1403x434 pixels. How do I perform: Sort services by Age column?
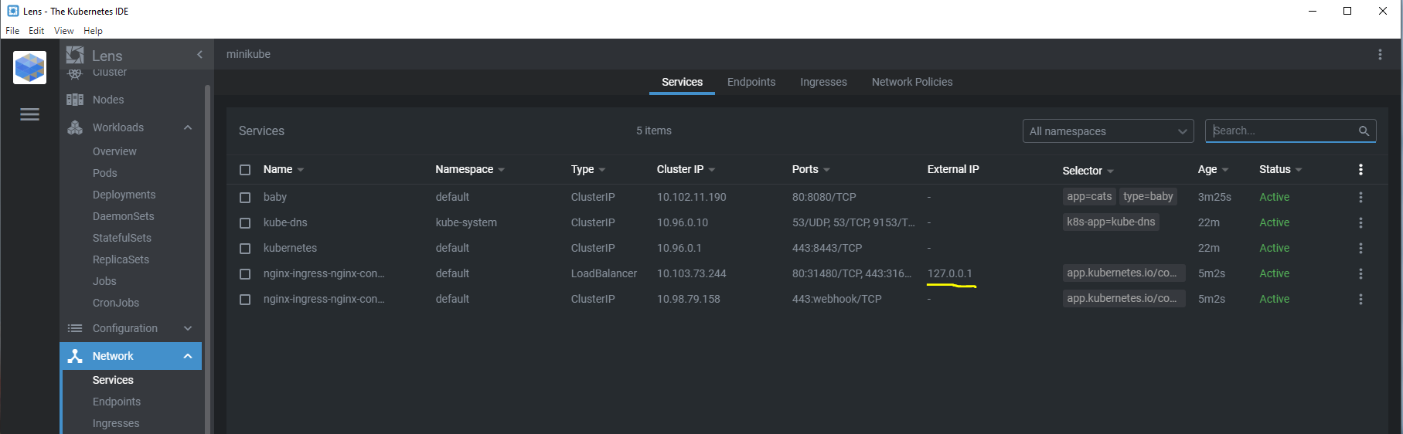[x=1213, y=169]
